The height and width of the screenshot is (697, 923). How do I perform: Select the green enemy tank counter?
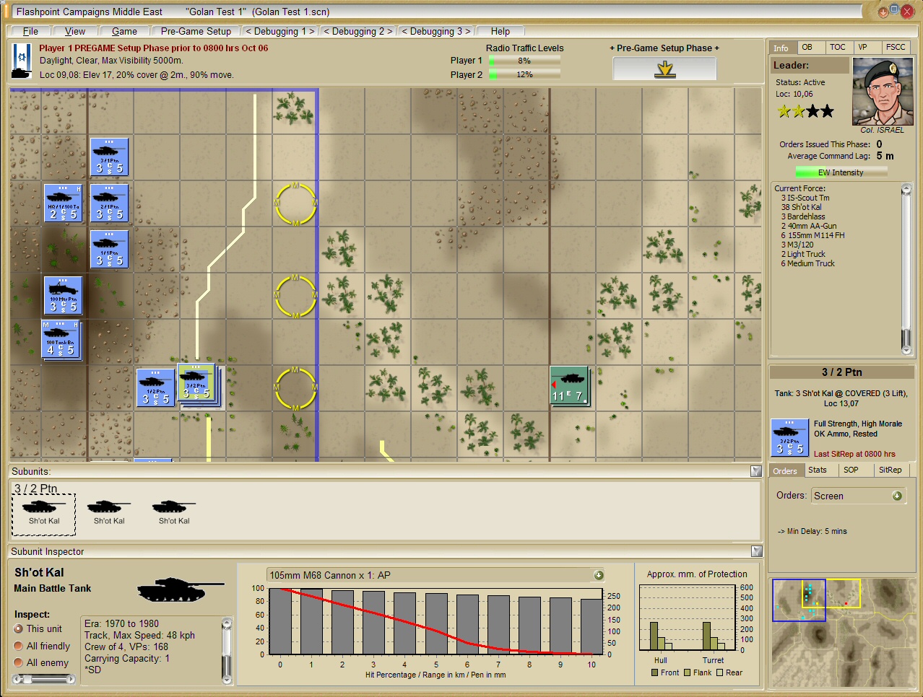tap(571, 386)
